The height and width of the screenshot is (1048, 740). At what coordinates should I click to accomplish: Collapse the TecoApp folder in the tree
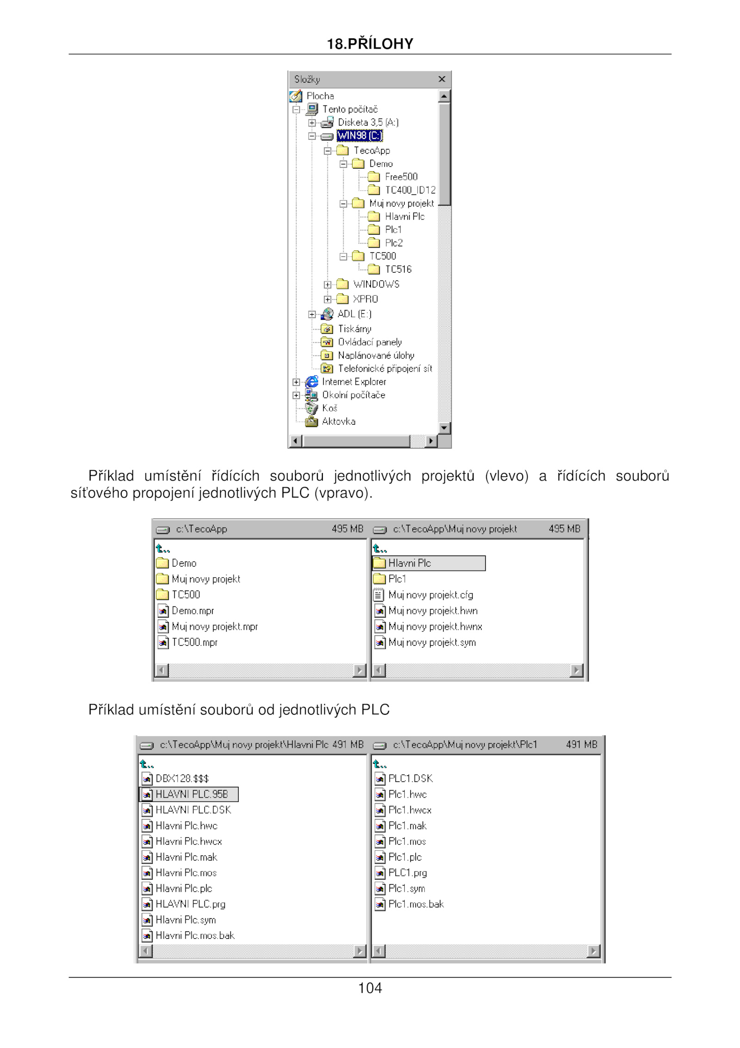point(327,151)
